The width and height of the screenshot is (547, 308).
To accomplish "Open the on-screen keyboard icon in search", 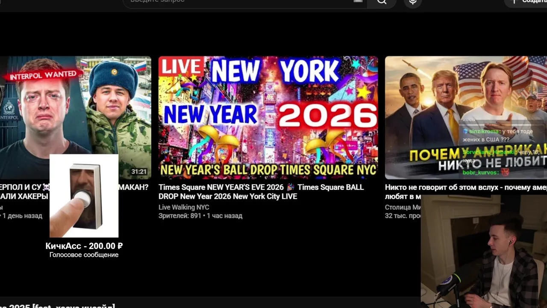I will tap(358, 1).
